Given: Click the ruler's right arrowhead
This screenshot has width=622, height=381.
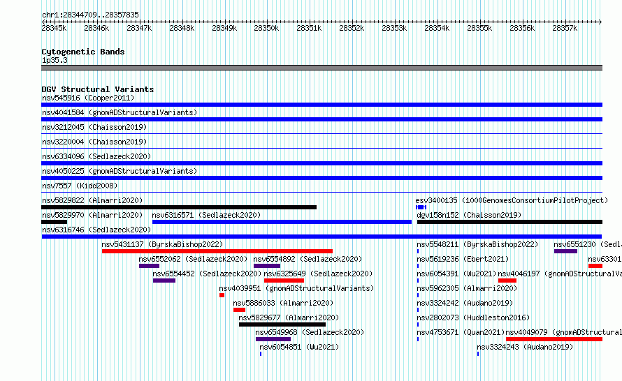Looking at the screenshot, I should click(x=600, y=22).
